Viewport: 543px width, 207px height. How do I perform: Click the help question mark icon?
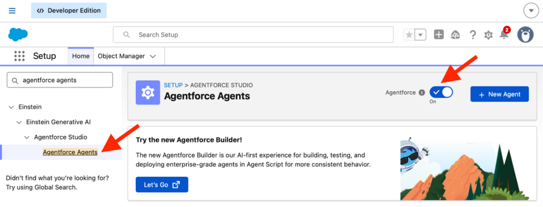(472, 34)
